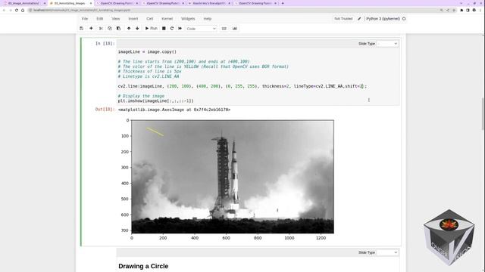Click the Not Trusted notebook button
The height and width of the screenshot is (272, 485).
tap(343, 19)
